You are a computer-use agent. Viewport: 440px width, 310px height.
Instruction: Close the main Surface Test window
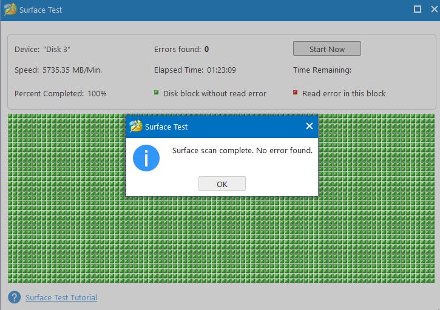pyautogui.click(x=435, y=9)
